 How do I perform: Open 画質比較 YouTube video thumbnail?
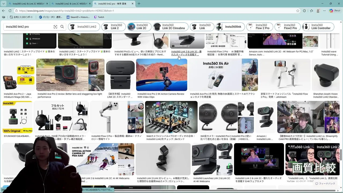pos(312,159)
